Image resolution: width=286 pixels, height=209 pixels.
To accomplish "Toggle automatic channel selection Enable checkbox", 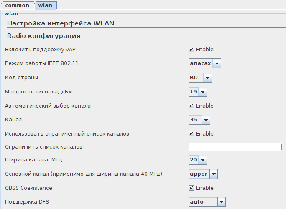I will [191, 106].
